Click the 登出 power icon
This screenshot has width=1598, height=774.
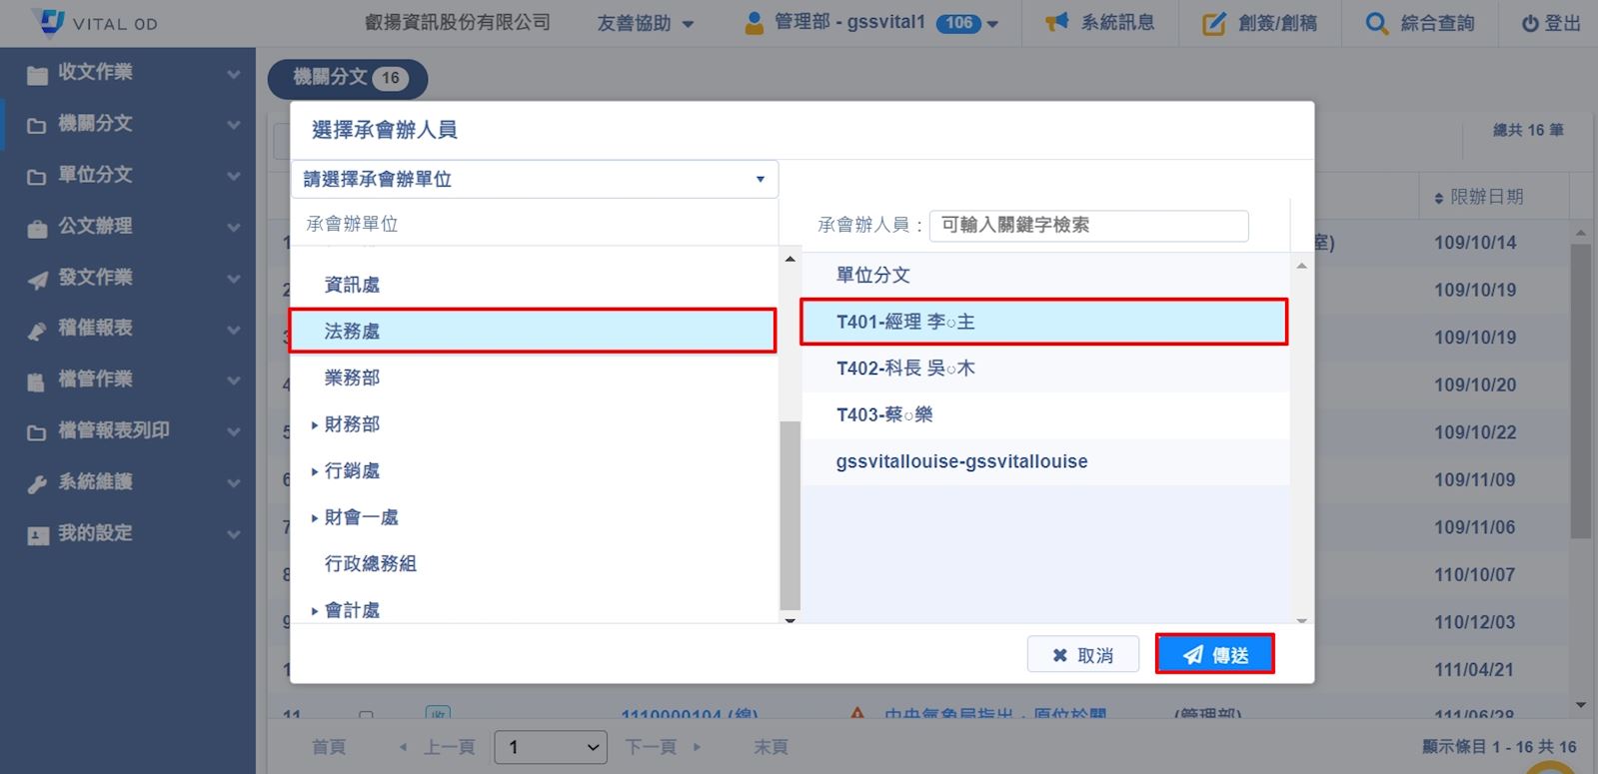(1530, 23)
